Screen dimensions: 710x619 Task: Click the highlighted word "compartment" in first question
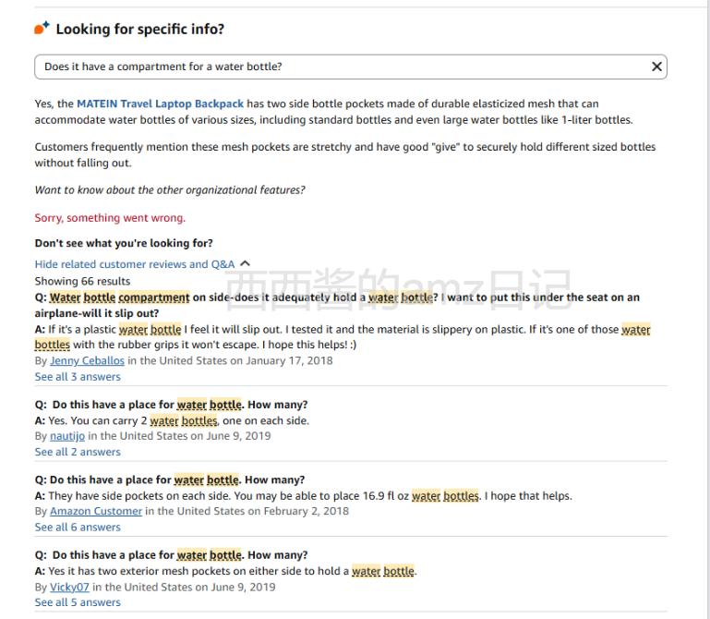pyautogui.click(x=154, y=297)
